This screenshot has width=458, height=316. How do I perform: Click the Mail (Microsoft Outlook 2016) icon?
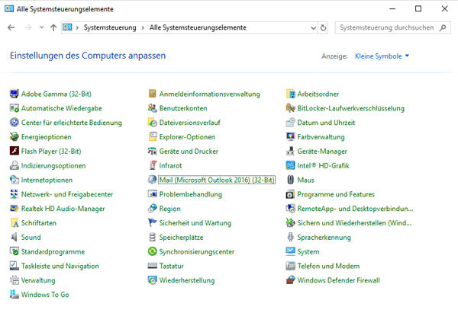pyautogui.click(x=152, y=180)
